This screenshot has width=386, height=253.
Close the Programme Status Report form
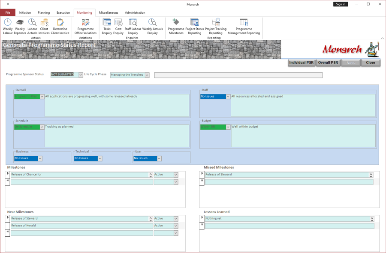tap(371, 63)
